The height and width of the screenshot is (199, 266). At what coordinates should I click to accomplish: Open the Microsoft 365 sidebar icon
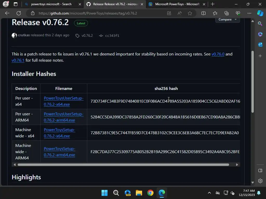coord(260,34)
